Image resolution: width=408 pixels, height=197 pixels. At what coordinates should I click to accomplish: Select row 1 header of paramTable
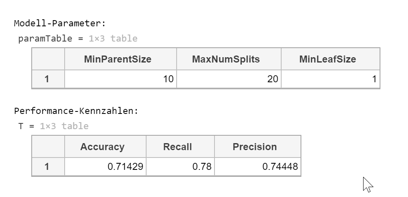(48, 79)
